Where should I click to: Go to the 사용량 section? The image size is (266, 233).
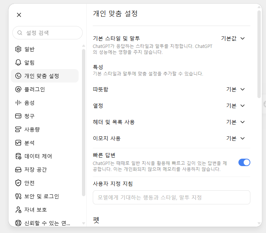[45, 129]
